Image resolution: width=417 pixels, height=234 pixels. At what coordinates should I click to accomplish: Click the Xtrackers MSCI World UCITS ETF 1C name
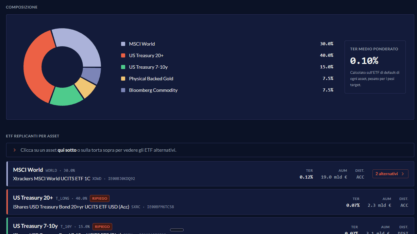tap(52, 178)
